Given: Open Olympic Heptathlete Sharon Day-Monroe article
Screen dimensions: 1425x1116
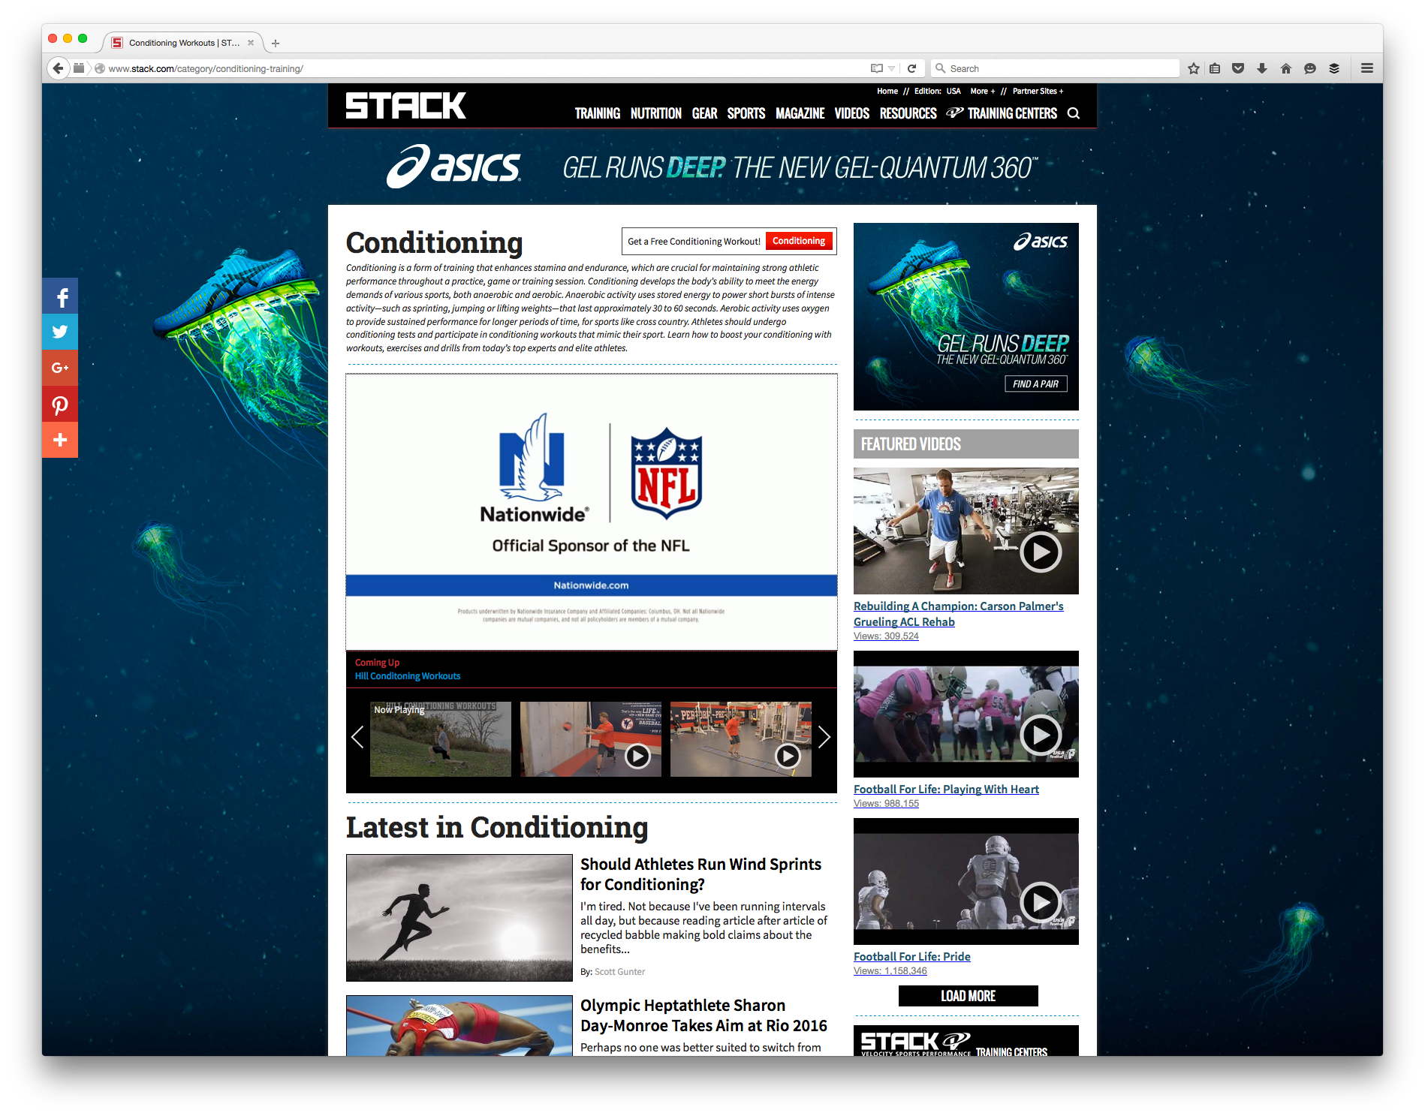Looking at the screenshot, I should tap(703, 1015).
